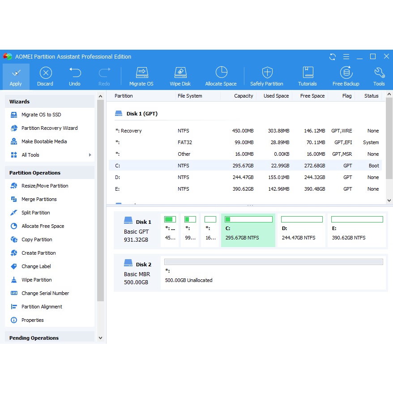This screenshot has width=393, height=393.
Task: Open the Tools wrench icon
Action: 379,73
